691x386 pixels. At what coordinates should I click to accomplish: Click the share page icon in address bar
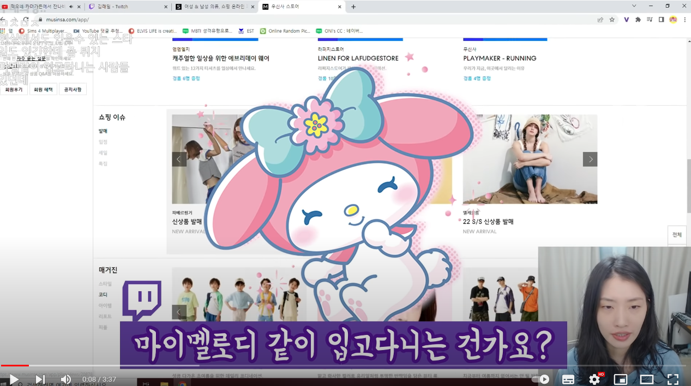click(600, 20)
